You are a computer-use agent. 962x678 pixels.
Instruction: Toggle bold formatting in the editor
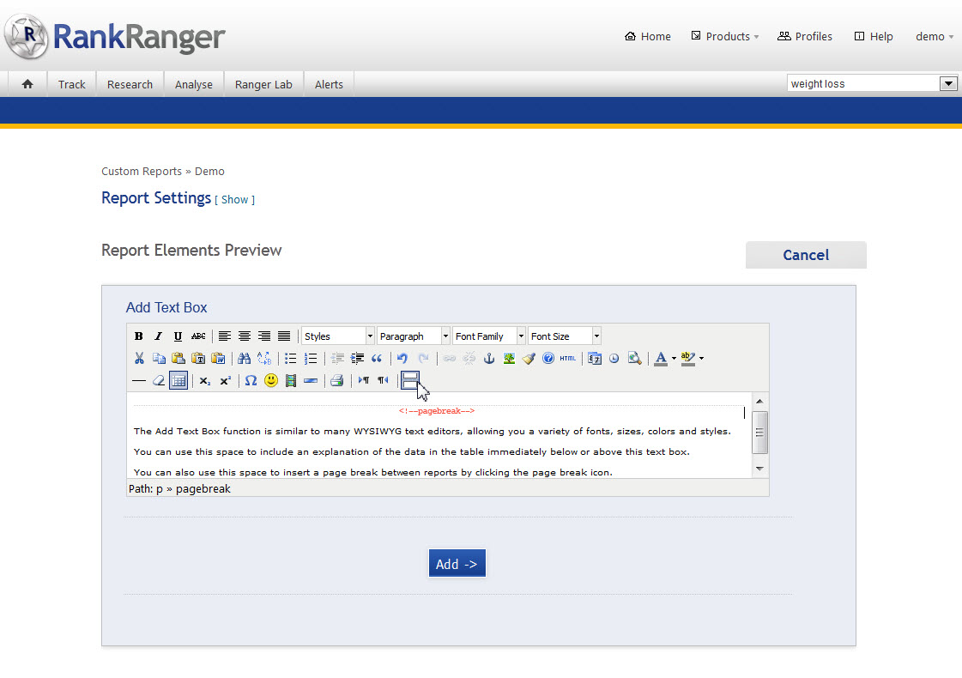139,336
